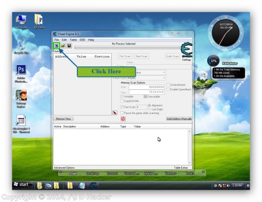The image size is (262, 202).
Task: Click the open table folder icon
Action: click(x=63, y=45)
